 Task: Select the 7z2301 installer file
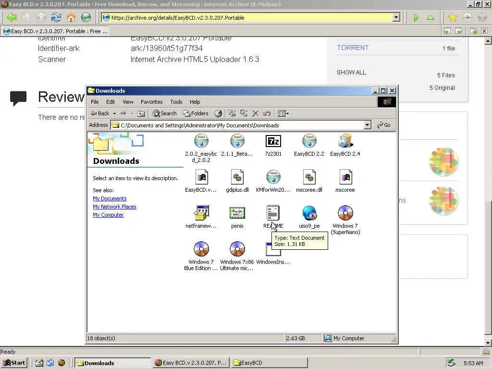click(x=273, y=145)
